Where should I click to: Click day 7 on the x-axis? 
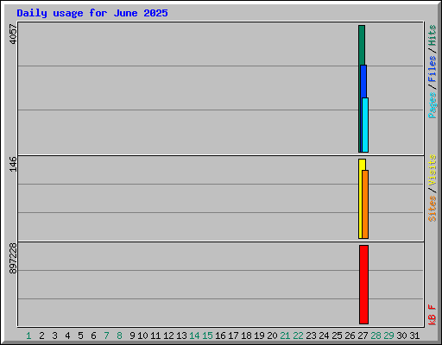click(x=106, y=336)
